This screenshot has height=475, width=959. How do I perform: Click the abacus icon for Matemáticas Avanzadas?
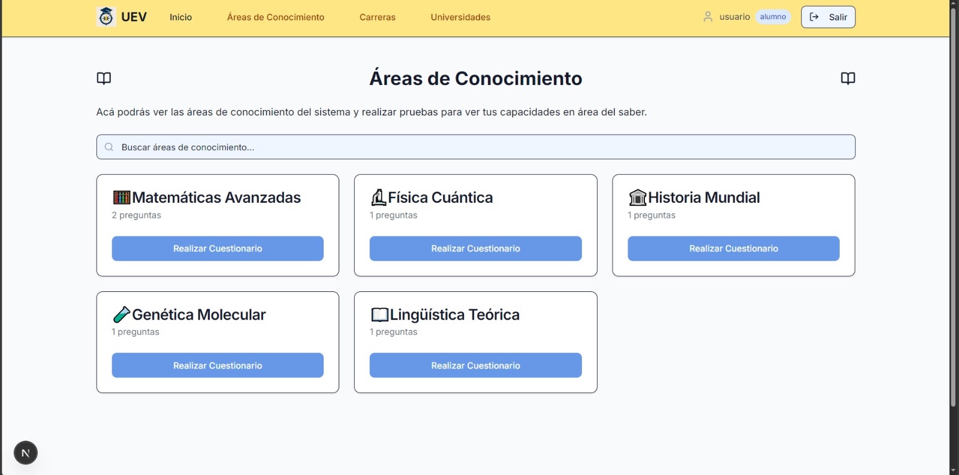(x=122, y=197)
